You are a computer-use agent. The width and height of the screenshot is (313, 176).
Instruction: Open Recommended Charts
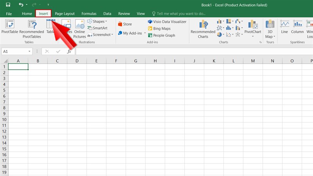[203, 29]
